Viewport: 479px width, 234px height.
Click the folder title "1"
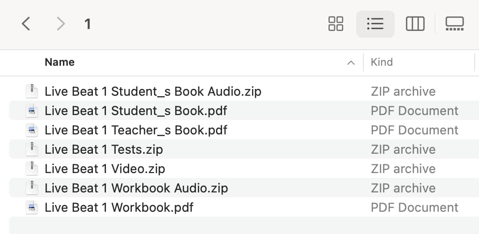88,24
